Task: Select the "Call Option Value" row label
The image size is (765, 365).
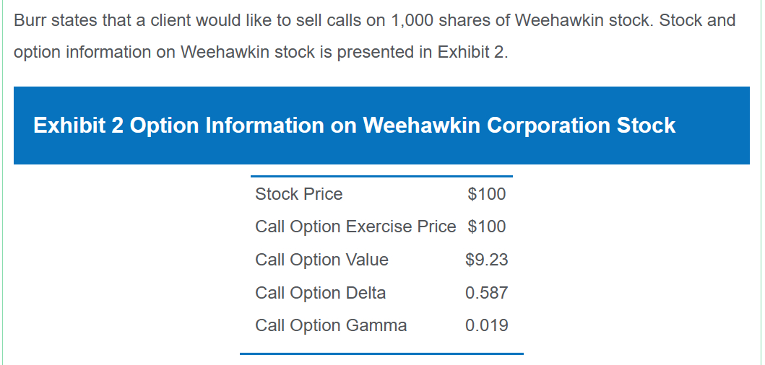Action: coord(321,260)
